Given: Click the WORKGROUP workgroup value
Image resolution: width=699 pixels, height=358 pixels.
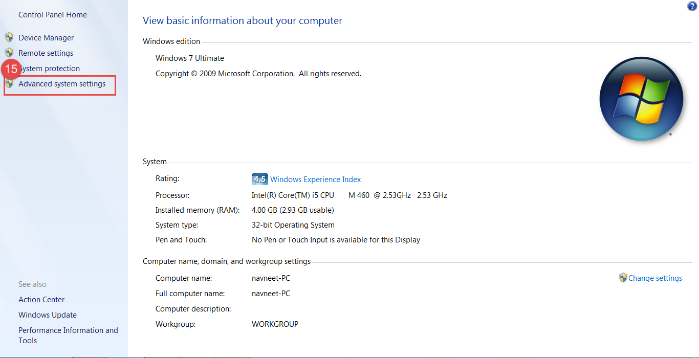Looking at the screenshot, I should tap(275, 323).
